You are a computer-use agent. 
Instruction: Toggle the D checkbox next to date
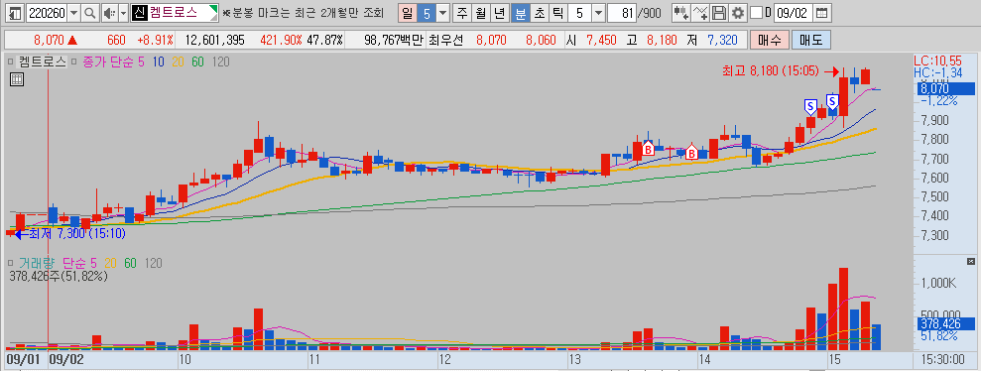[756, 13]
